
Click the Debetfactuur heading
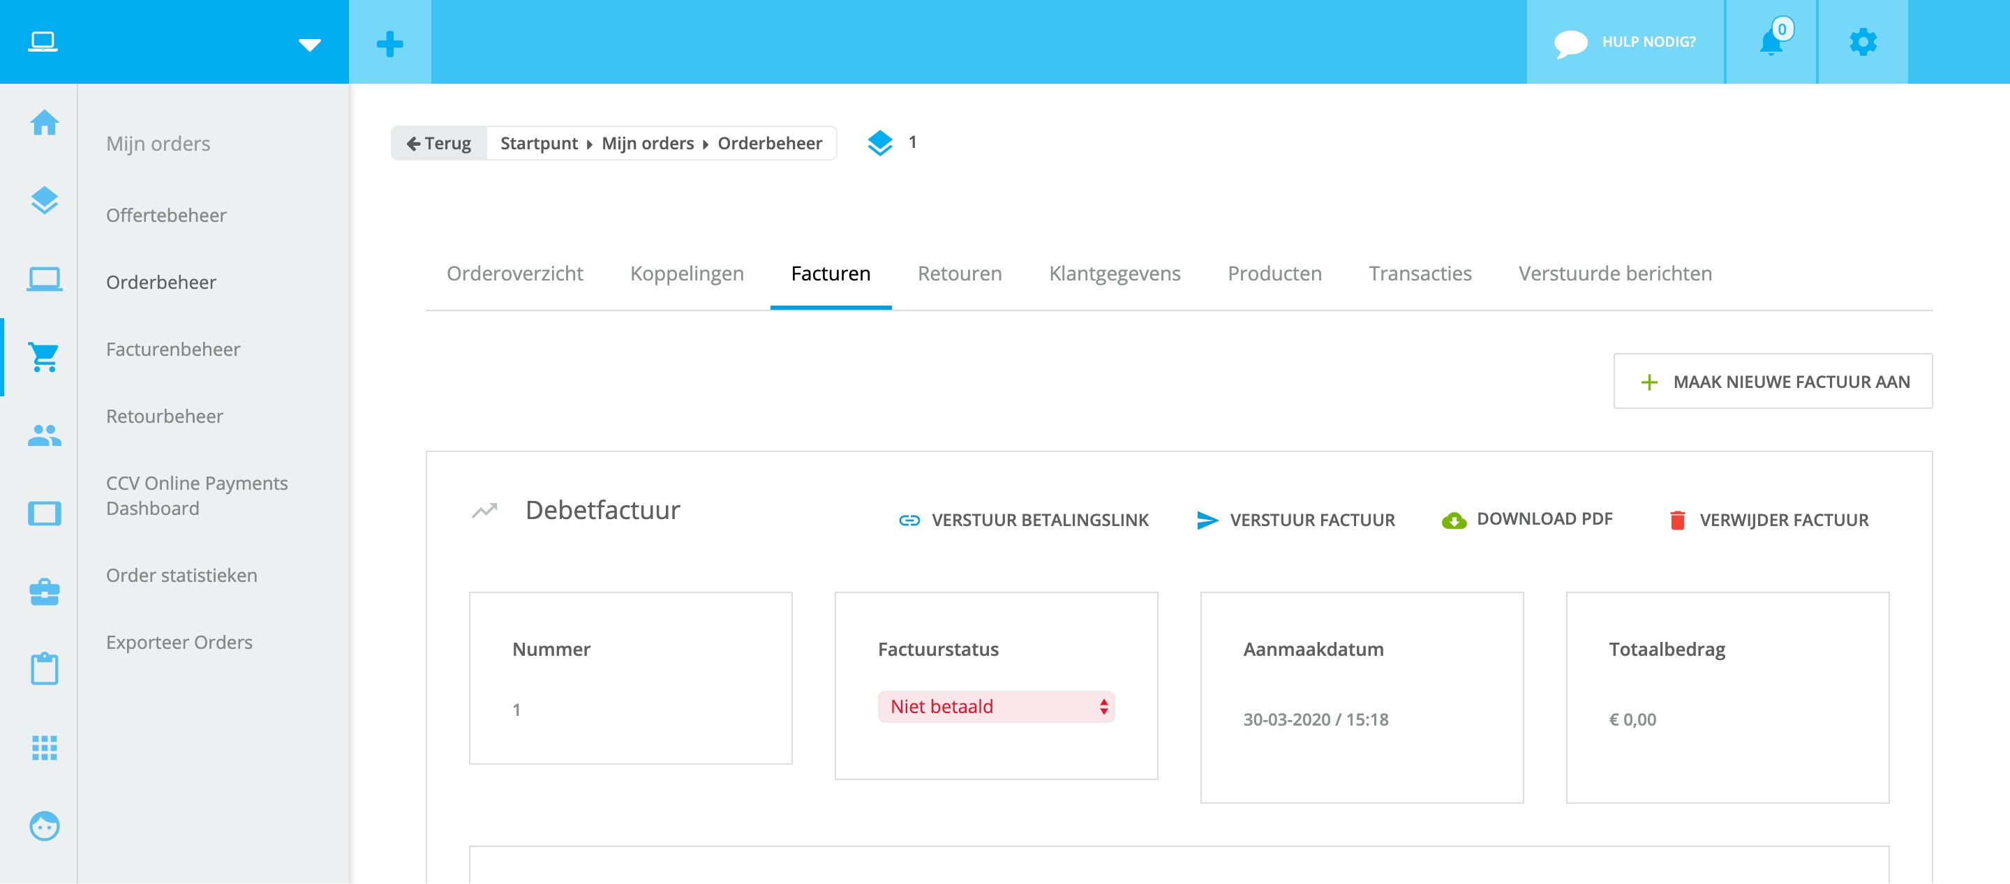(603, 510)
